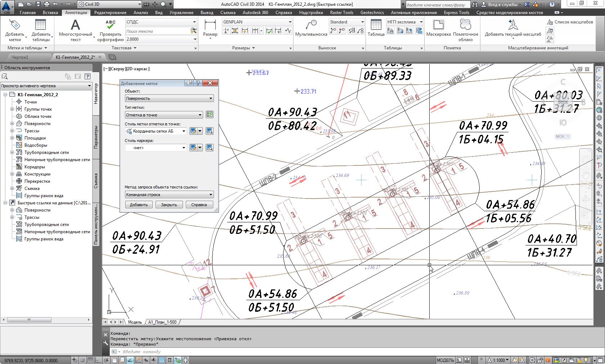Image resolution: width=605 pixels, height=364 pixels.
Task: Insert a table with Таблица icon
Action: click(376, 28)
